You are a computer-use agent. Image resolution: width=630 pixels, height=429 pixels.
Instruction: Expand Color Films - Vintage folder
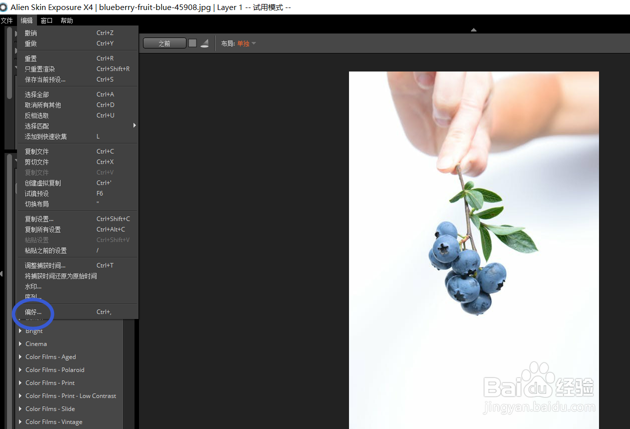pos(20,422)
